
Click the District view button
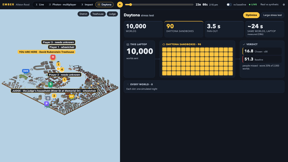coord(83,14)
